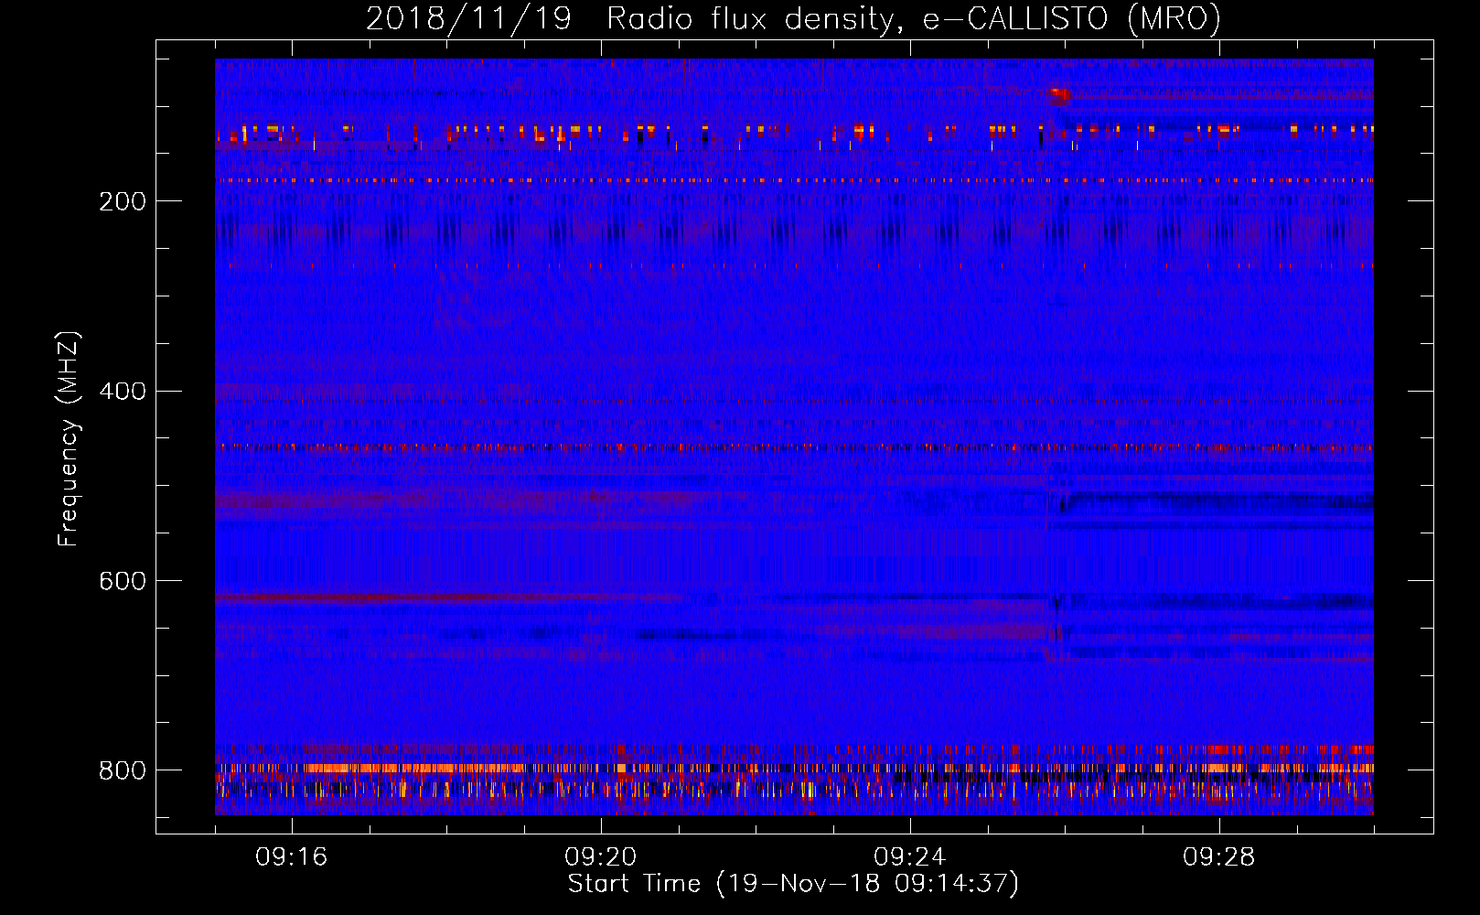
Task: Click the 09:28 time tick label
Action: click(x=1219, y=857)
